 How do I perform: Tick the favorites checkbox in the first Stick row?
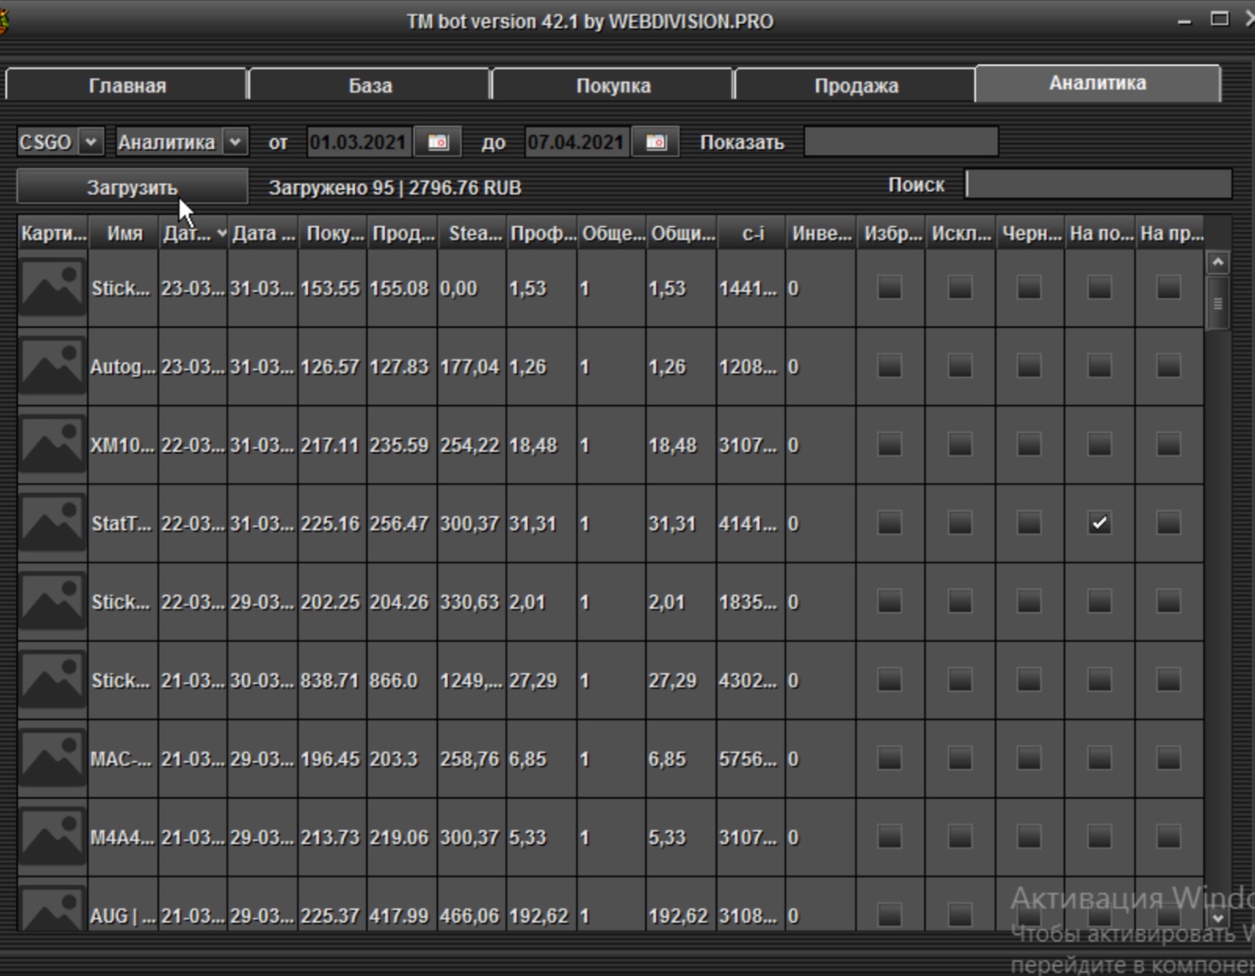pos(890,288)
